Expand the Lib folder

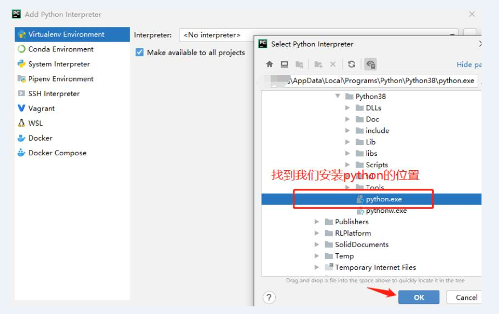pyautogui.click(x=347, y=142)
